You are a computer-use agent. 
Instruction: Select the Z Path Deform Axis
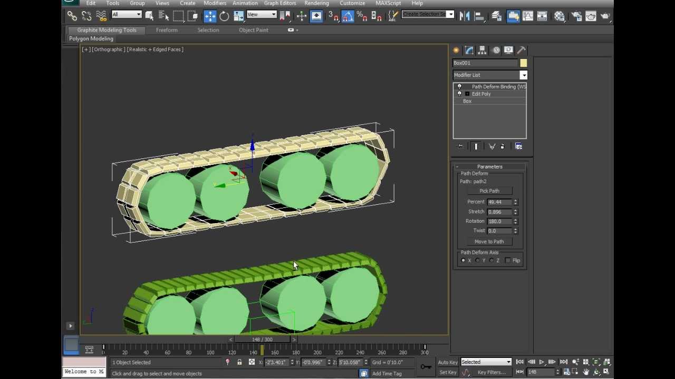(492, 261)
